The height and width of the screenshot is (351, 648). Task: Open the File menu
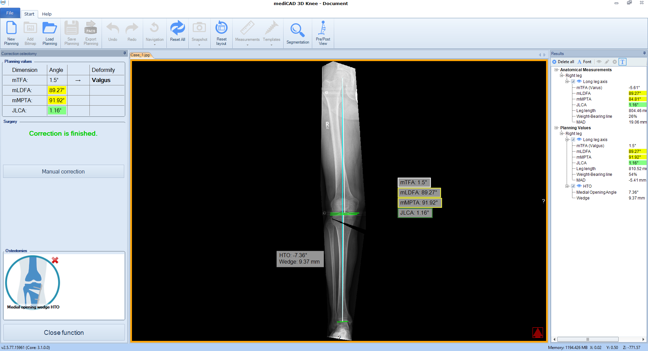[10, 13]
